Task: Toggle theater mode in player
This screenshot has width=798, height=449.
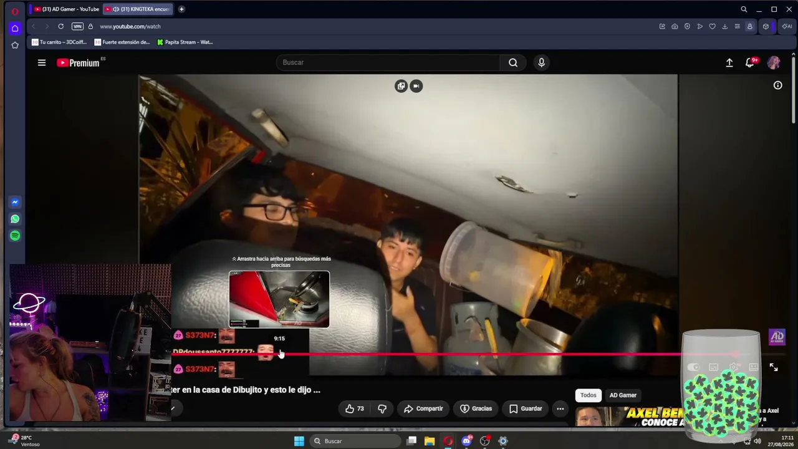Action: (x=754, y=367)
